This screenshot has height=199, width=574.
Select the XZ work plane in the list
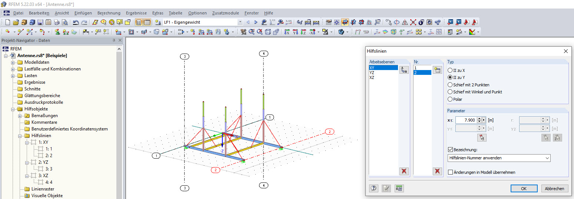click(x=383, y=78)
